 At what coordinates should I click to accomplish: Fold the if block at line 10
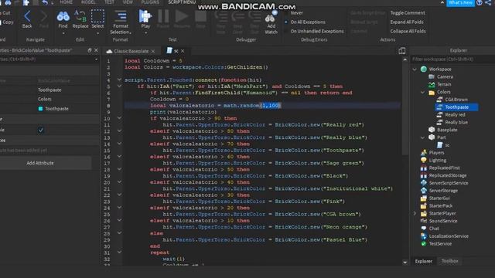click(x=119, y=118)
